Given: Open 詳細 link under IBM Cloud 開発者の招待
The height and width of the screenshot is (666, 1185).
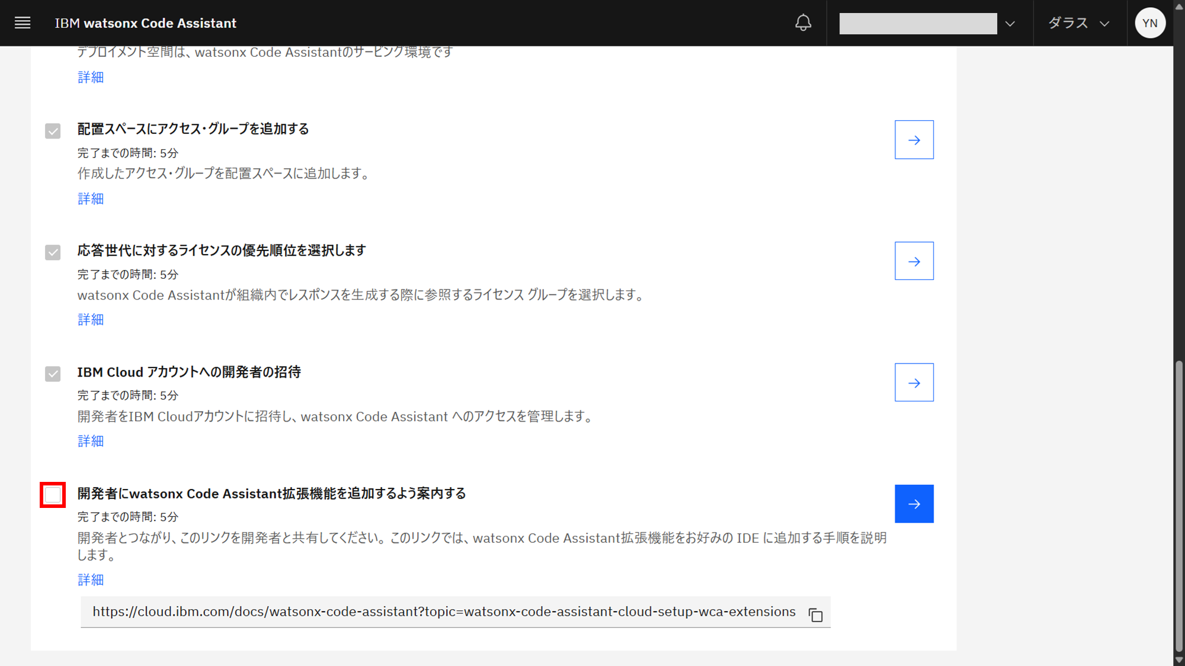Looking at the screenshot, I should [91, 441].
